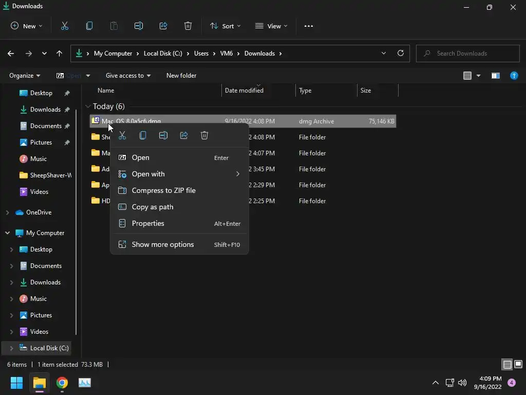The height and width of the screenshot is (395, 526).
Task: Click the volume speaker tray icon
Action: pos(462,383)
